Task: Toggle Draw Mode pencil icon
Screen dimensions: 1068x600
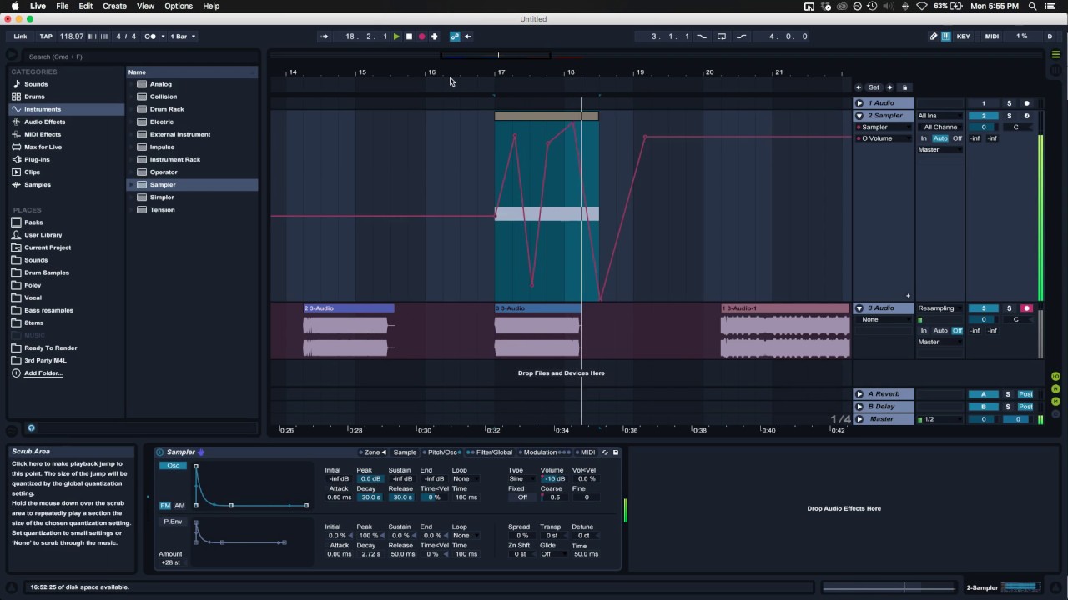Action: coord(934,37)
